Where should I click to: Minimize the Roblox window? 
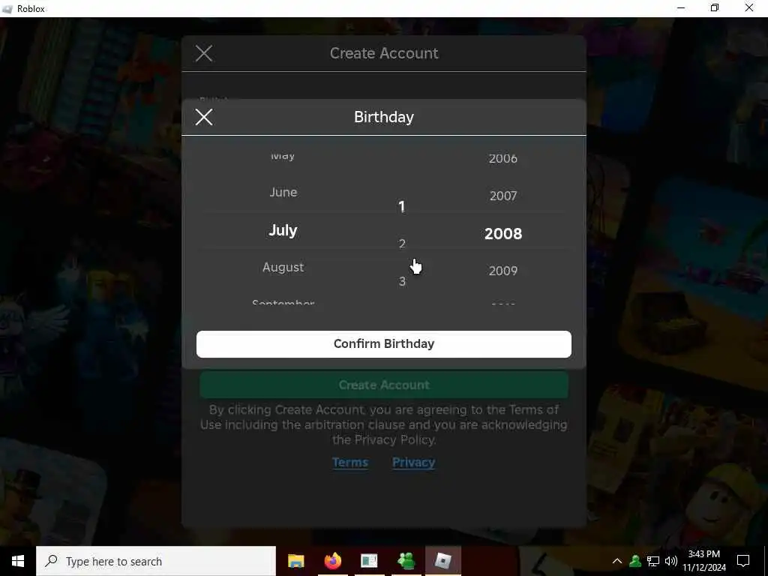point(681,8)
